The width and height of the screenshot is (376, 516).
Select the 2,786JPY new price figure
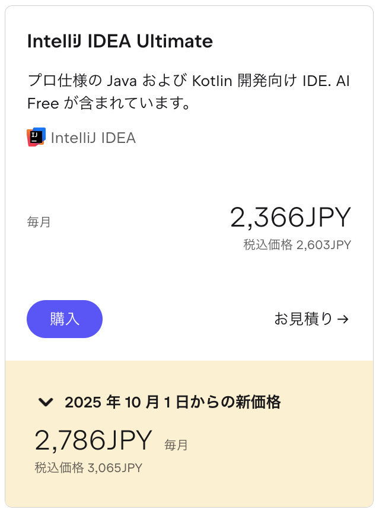coord(93,441)
